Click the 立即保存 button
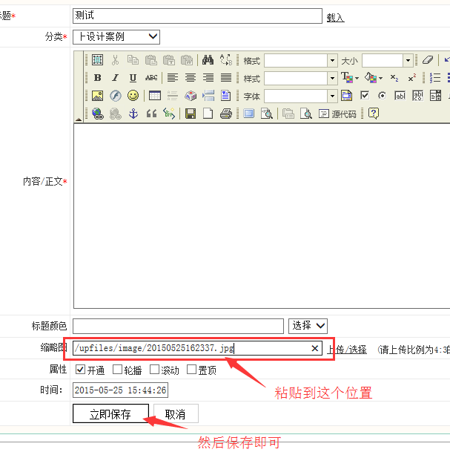Image resolution: width=450 pixels, height=455 pixels. pos(110,414)
